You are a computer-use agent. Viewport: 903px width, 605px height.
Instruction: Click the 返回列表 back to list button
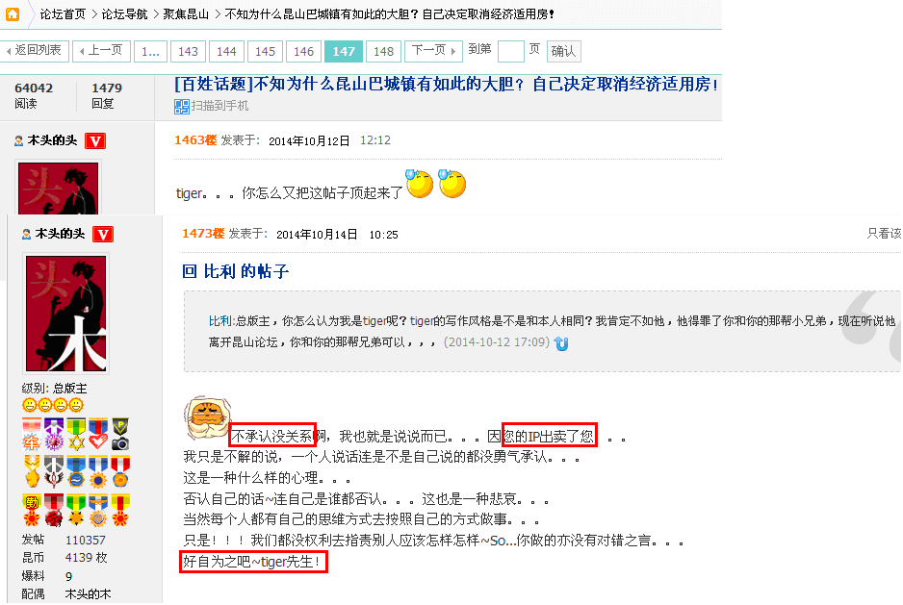pyautogui.click(x=35, y=51)
